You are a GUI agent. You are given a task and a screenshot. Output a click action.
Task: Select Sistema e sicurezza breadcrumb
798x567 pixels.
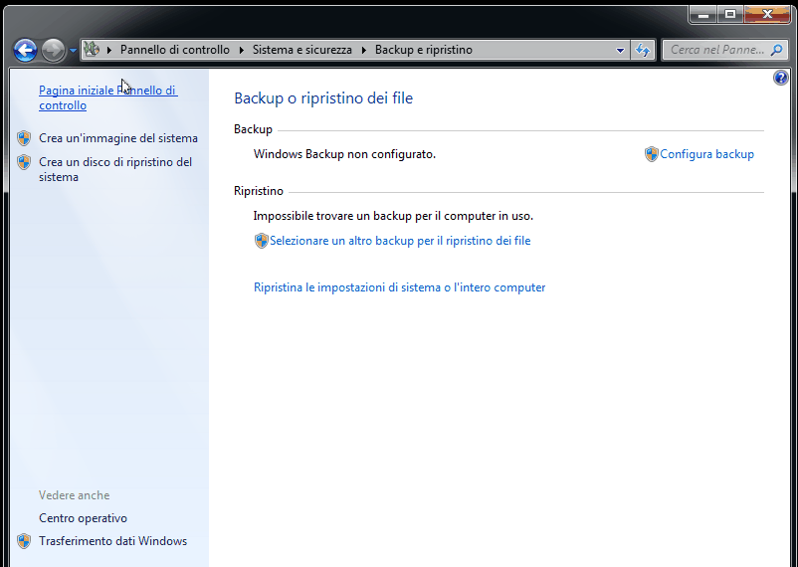pyautogui.click(x=302, y=50)
